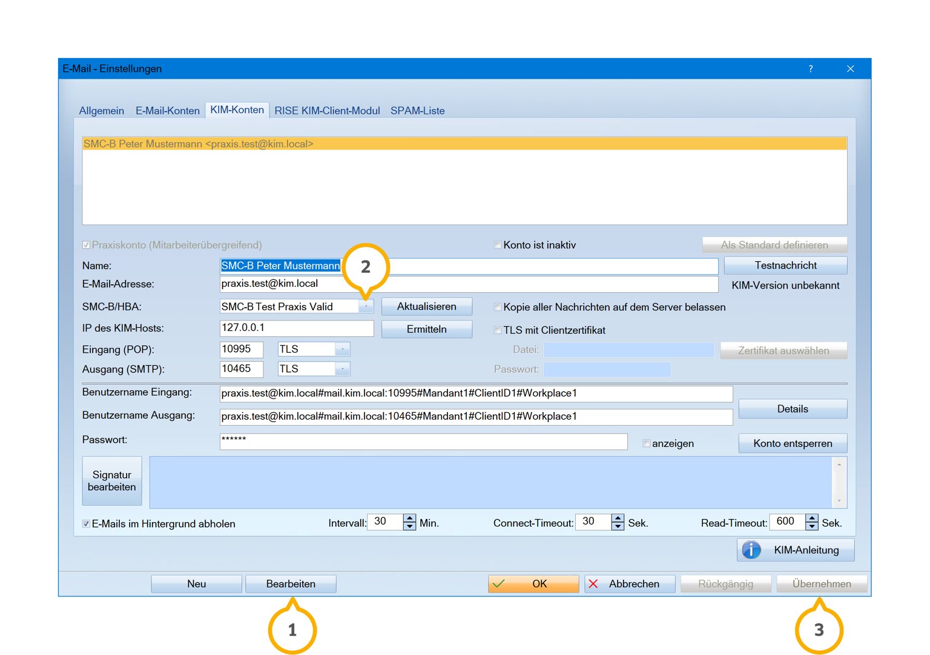Send a Testnachricht

[x=785, y=266]
